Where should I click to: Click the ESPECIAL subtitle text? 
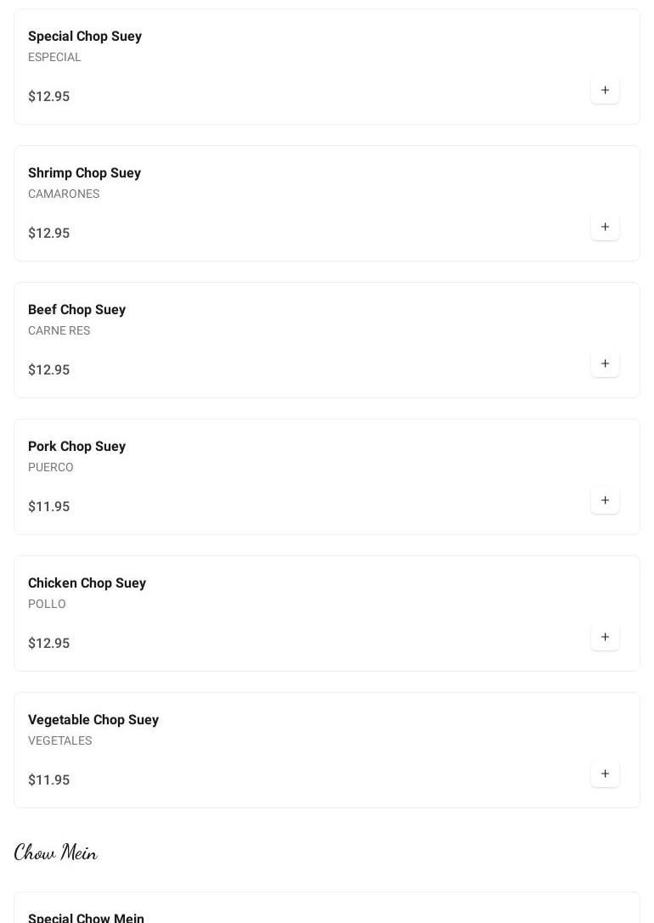[x=54, y=57]
